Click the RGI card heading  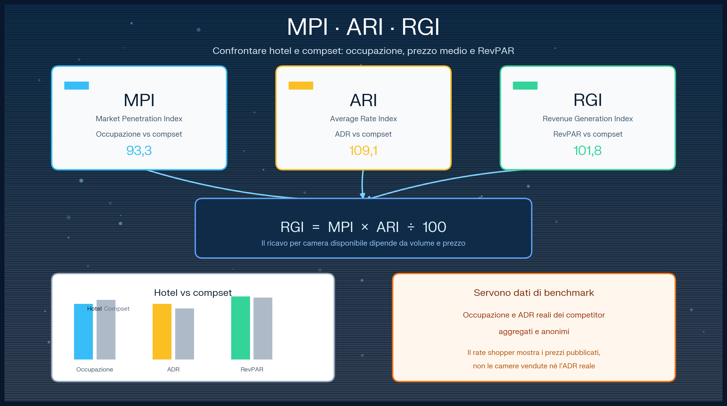coord(588,100)
